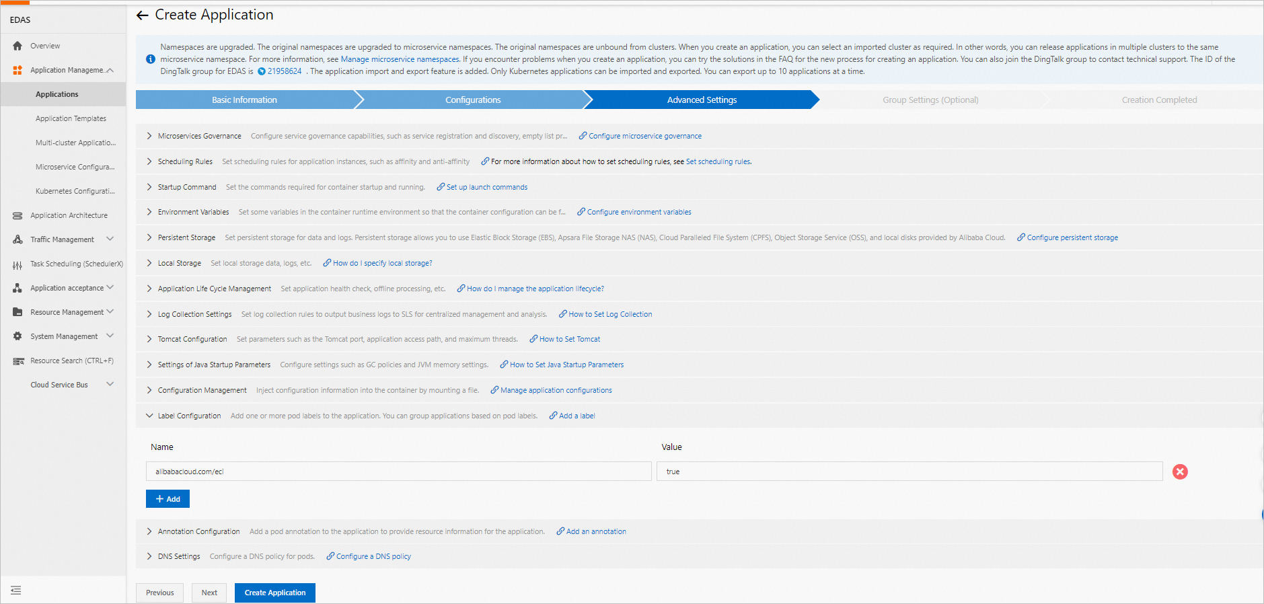
Task: Expand the Traffic Management menu
Action: (x=110, y=239)
